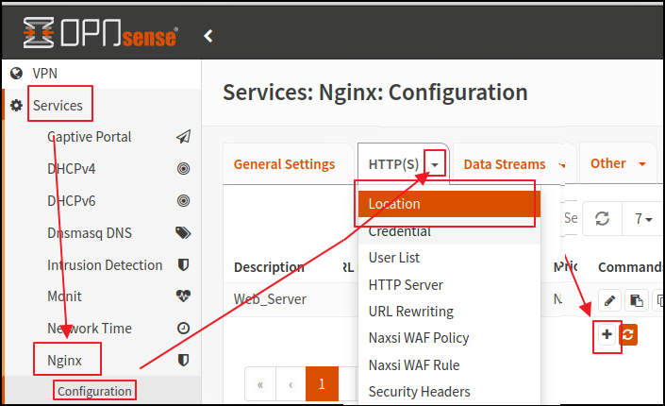Edit the Web_Server entry with the pencil icon
This screenshot has height=406, width=665.
tap(609, 300)
